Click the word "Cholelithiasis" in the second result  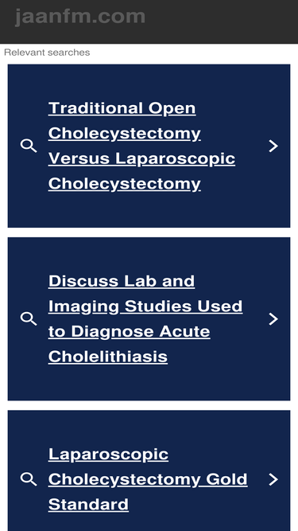tap(108, 357)
